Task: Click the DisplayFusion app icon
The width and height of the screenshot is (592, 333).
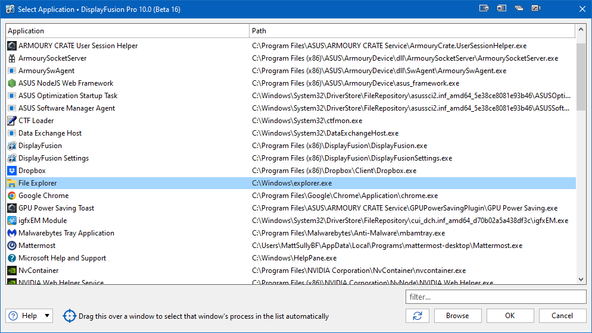Action: [x=12, y=146]
